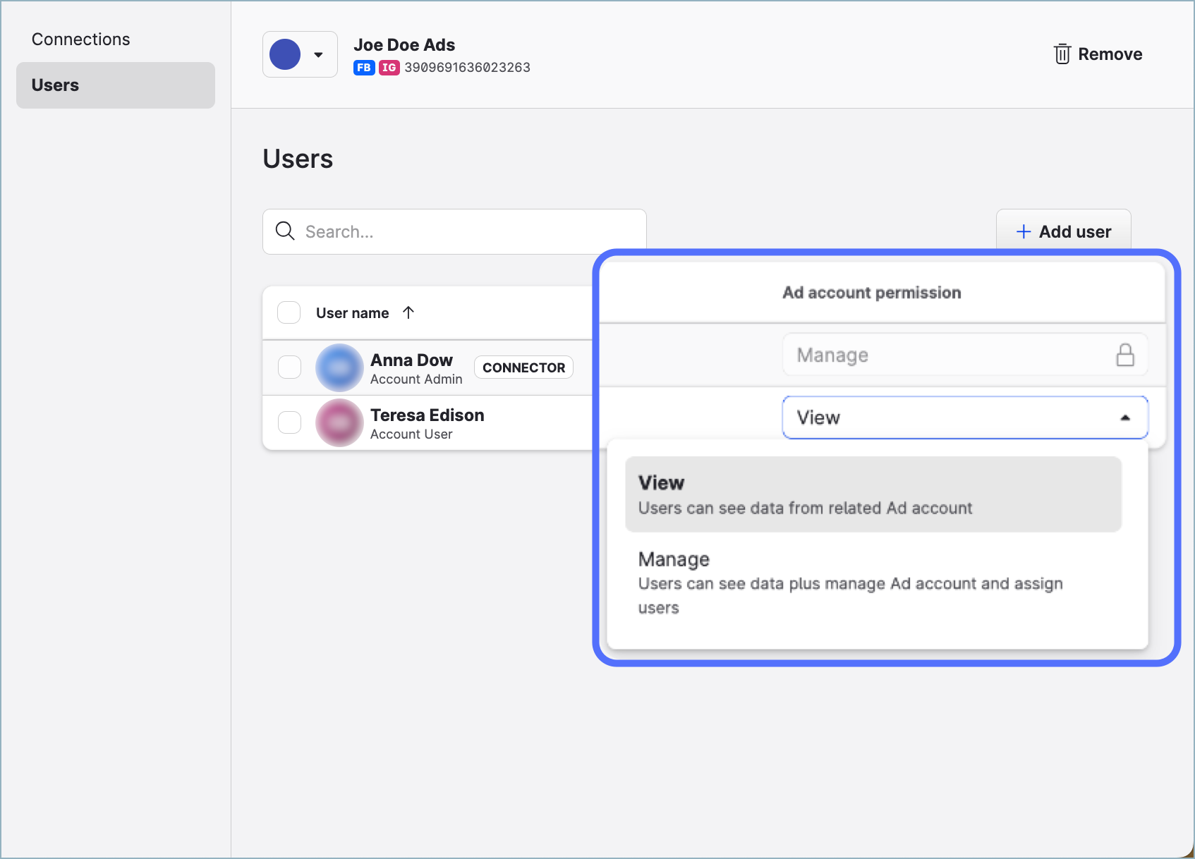Open the account switcher dropdown arrow
This screenshot has width=1195, height=859.
click(x=319, y=55)
